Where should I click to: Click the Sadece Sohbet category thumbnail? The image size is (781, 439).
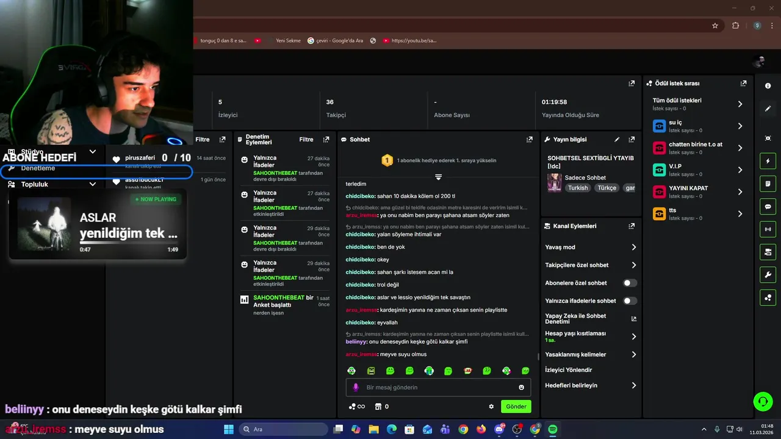pyautogui.click(x=555, y=182)
